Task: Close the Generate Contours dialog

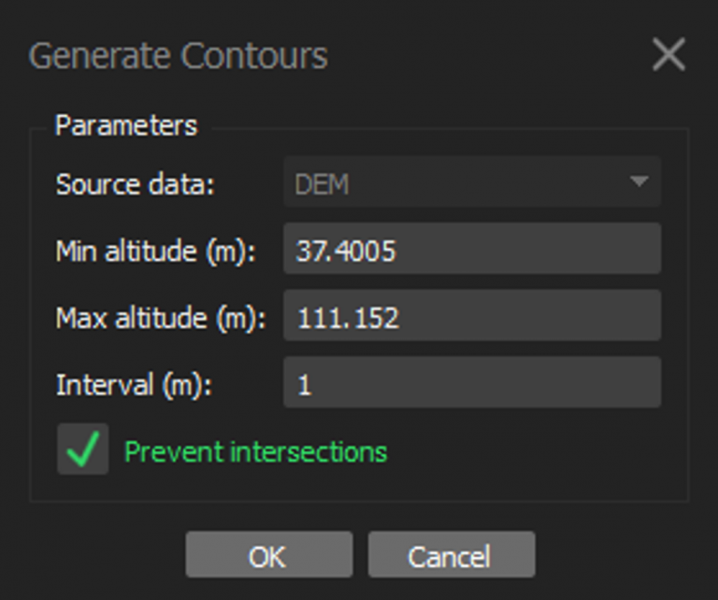Action: [x=668, y=56]
